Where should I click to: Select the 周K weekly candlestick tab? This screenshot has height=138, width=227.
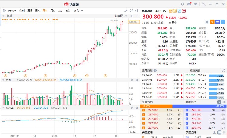(x=45, y=11)
